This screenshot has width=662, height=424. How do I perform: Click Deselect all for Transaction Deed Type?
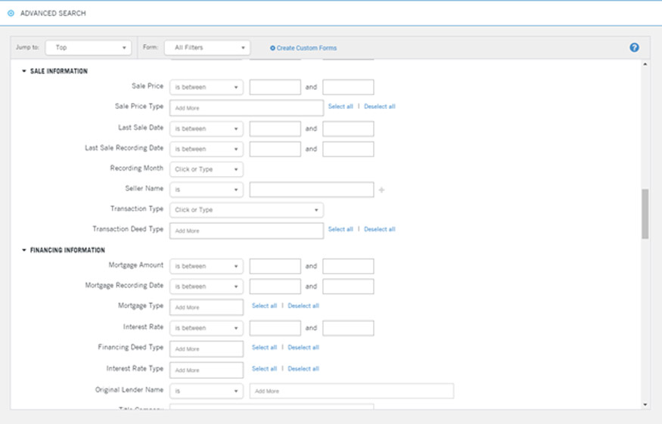(380, 229)
